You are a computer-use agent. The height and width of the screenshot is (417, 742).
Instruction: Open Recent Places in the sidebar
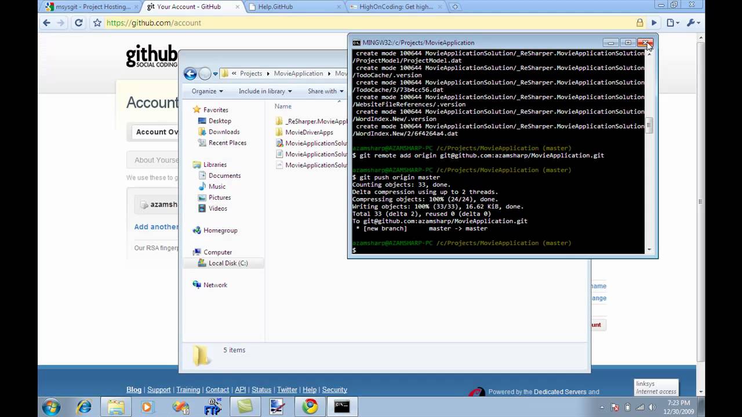[227, 143]
